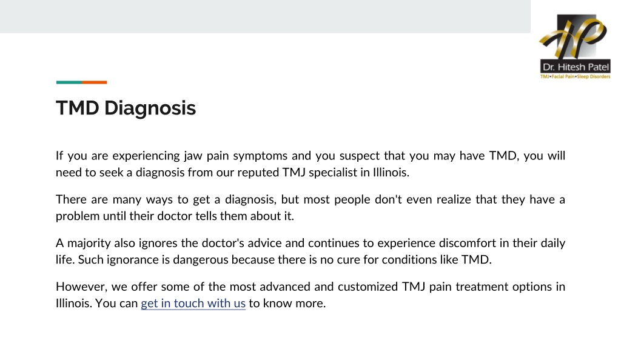The height and width of the screenshot is (349, 621).
Task: Click the paragraph starting If you are experiencing
Action: 310,164
